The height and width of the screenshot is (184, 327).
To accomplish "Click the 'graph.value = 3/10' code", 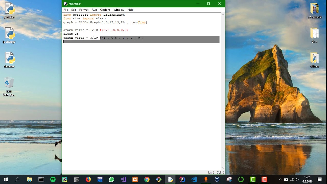I will click(x=80, y=38).
